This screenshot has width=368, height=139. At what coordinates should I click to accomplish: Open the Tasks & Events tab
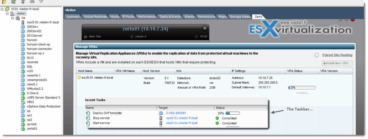(x=170, y=17)
